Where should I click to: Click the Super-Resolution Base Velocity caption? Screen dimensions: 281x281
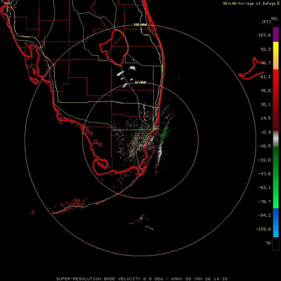tap(142, 279)
